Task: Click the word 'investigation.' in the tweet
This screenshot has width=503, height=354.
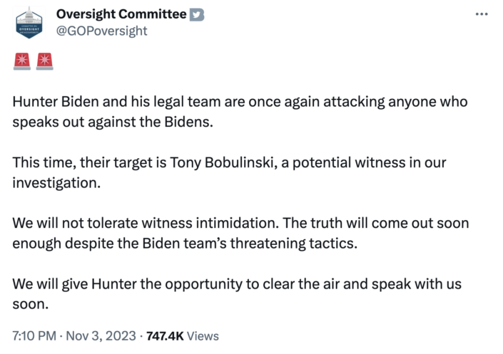Action: (x=56, y=183)
